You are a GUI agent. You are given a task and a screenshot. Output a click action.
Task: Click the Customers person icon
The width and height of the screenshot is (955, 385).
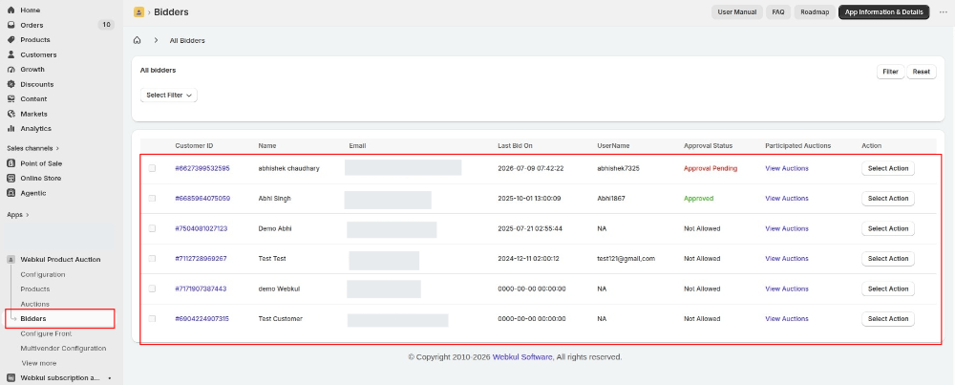(11, 54)
